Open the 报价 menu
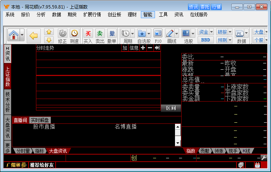 click(26, 15)
